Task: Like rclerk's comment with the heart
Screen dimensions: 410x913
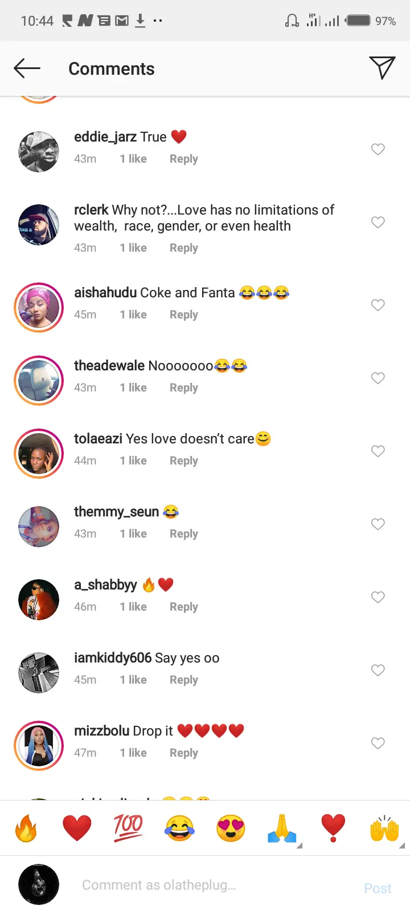Action: click(378, 223)
